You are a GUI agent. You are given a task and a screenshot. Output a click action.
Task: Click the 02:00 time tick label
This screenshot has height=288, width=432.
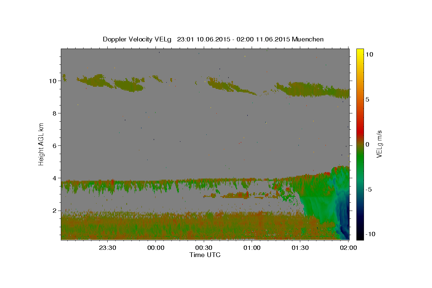point(348,248)
